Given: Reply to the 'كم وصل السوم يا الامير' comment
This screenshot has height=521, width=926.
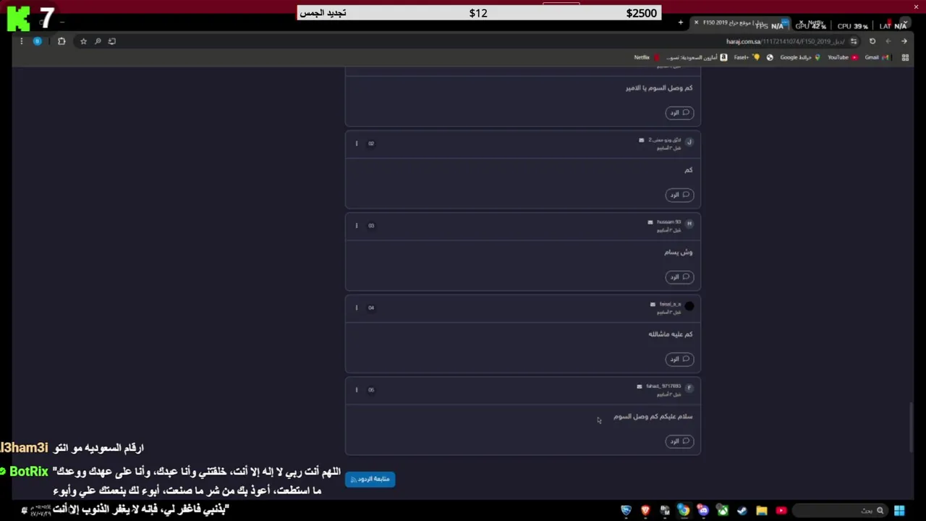Looking at the screenshot, I should click(679, 113).
